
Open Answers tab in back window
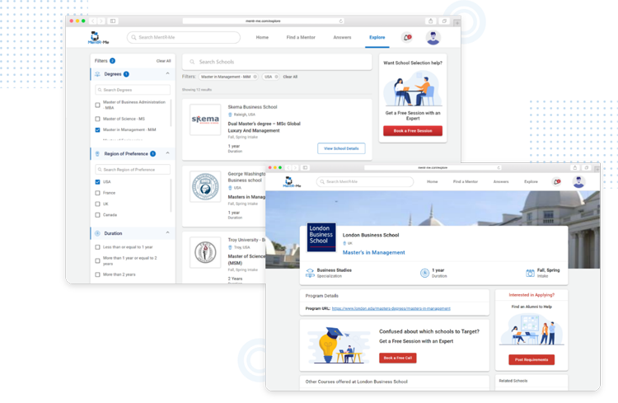click(342, 37)
